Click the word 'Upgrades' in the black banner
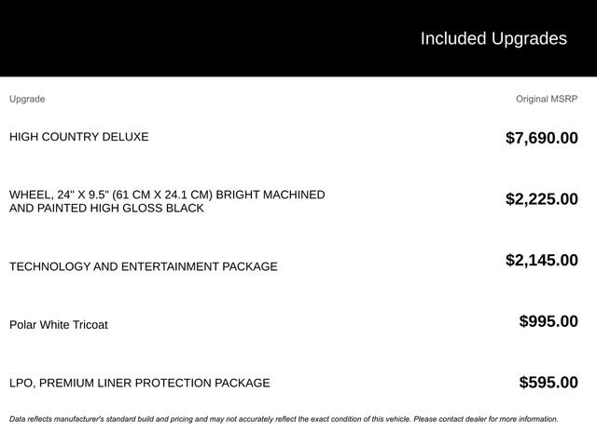 529,39
